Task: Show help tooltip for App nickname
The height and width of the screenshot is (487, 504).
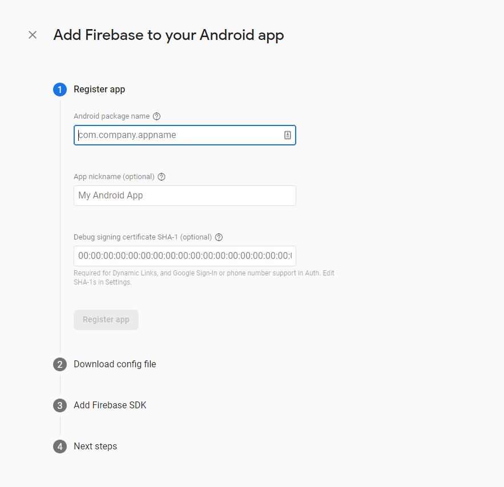Action: [162, 177]
